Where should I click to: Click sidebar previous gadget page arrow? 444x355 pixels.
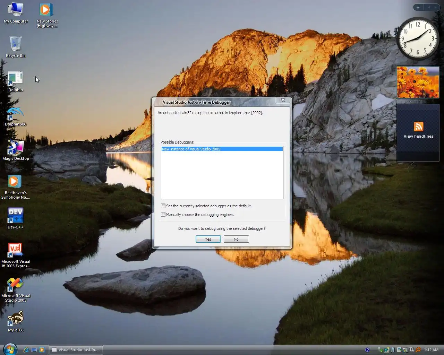point(428,7)
